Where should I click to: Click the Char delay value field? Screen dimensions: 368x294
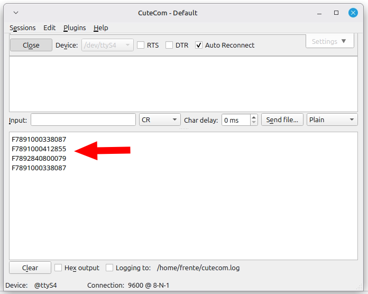tap(236, 120)
